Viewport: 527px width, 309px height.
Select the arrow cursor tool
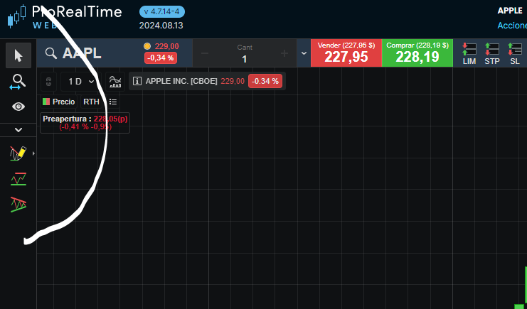pyautogui.click(x=18, y=55)
